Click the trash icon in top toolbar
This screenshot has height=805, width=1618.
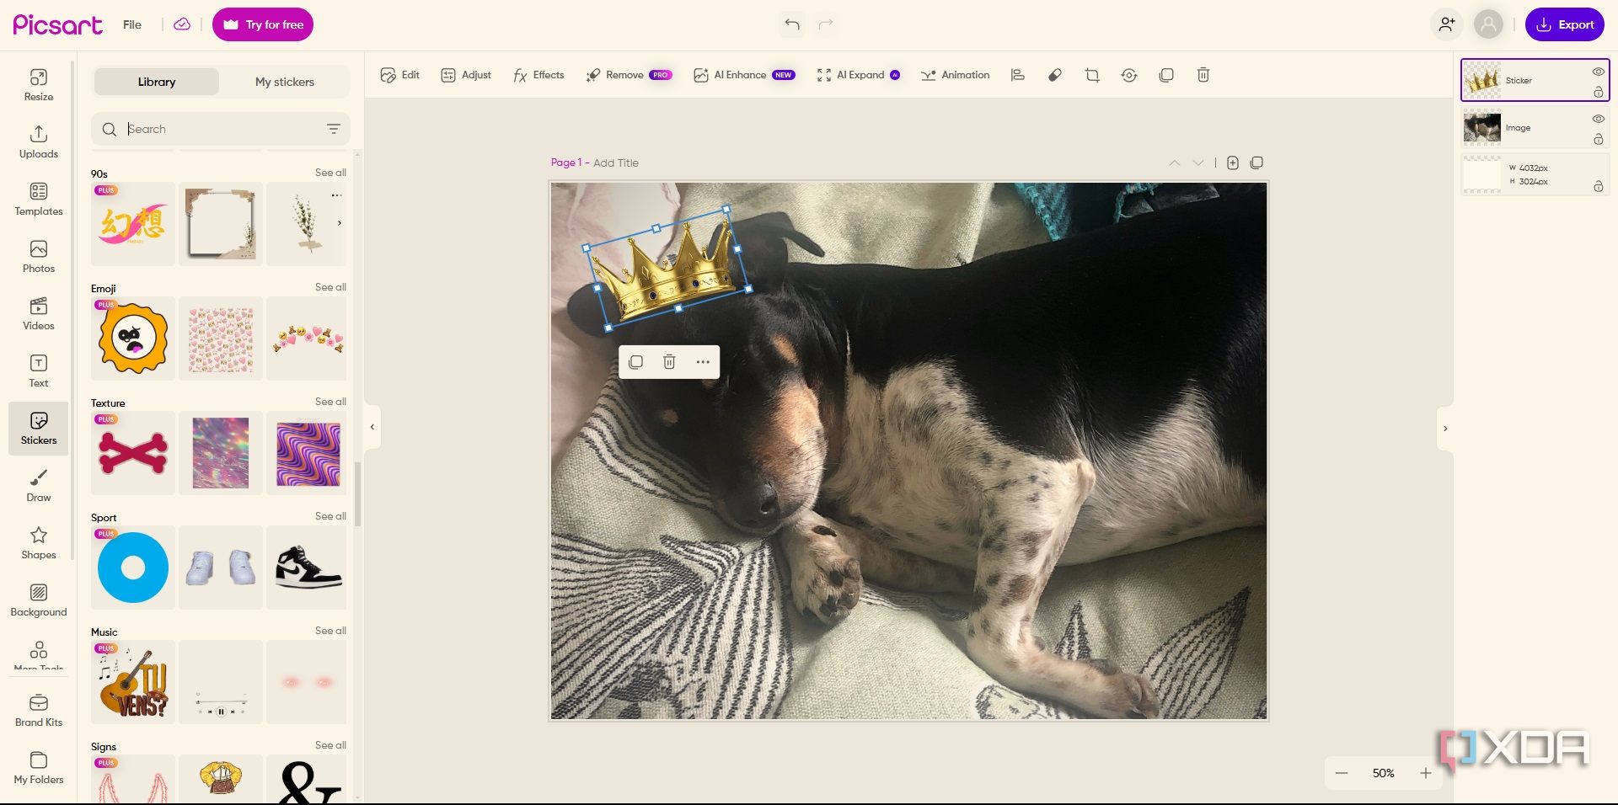(1203, 75)
